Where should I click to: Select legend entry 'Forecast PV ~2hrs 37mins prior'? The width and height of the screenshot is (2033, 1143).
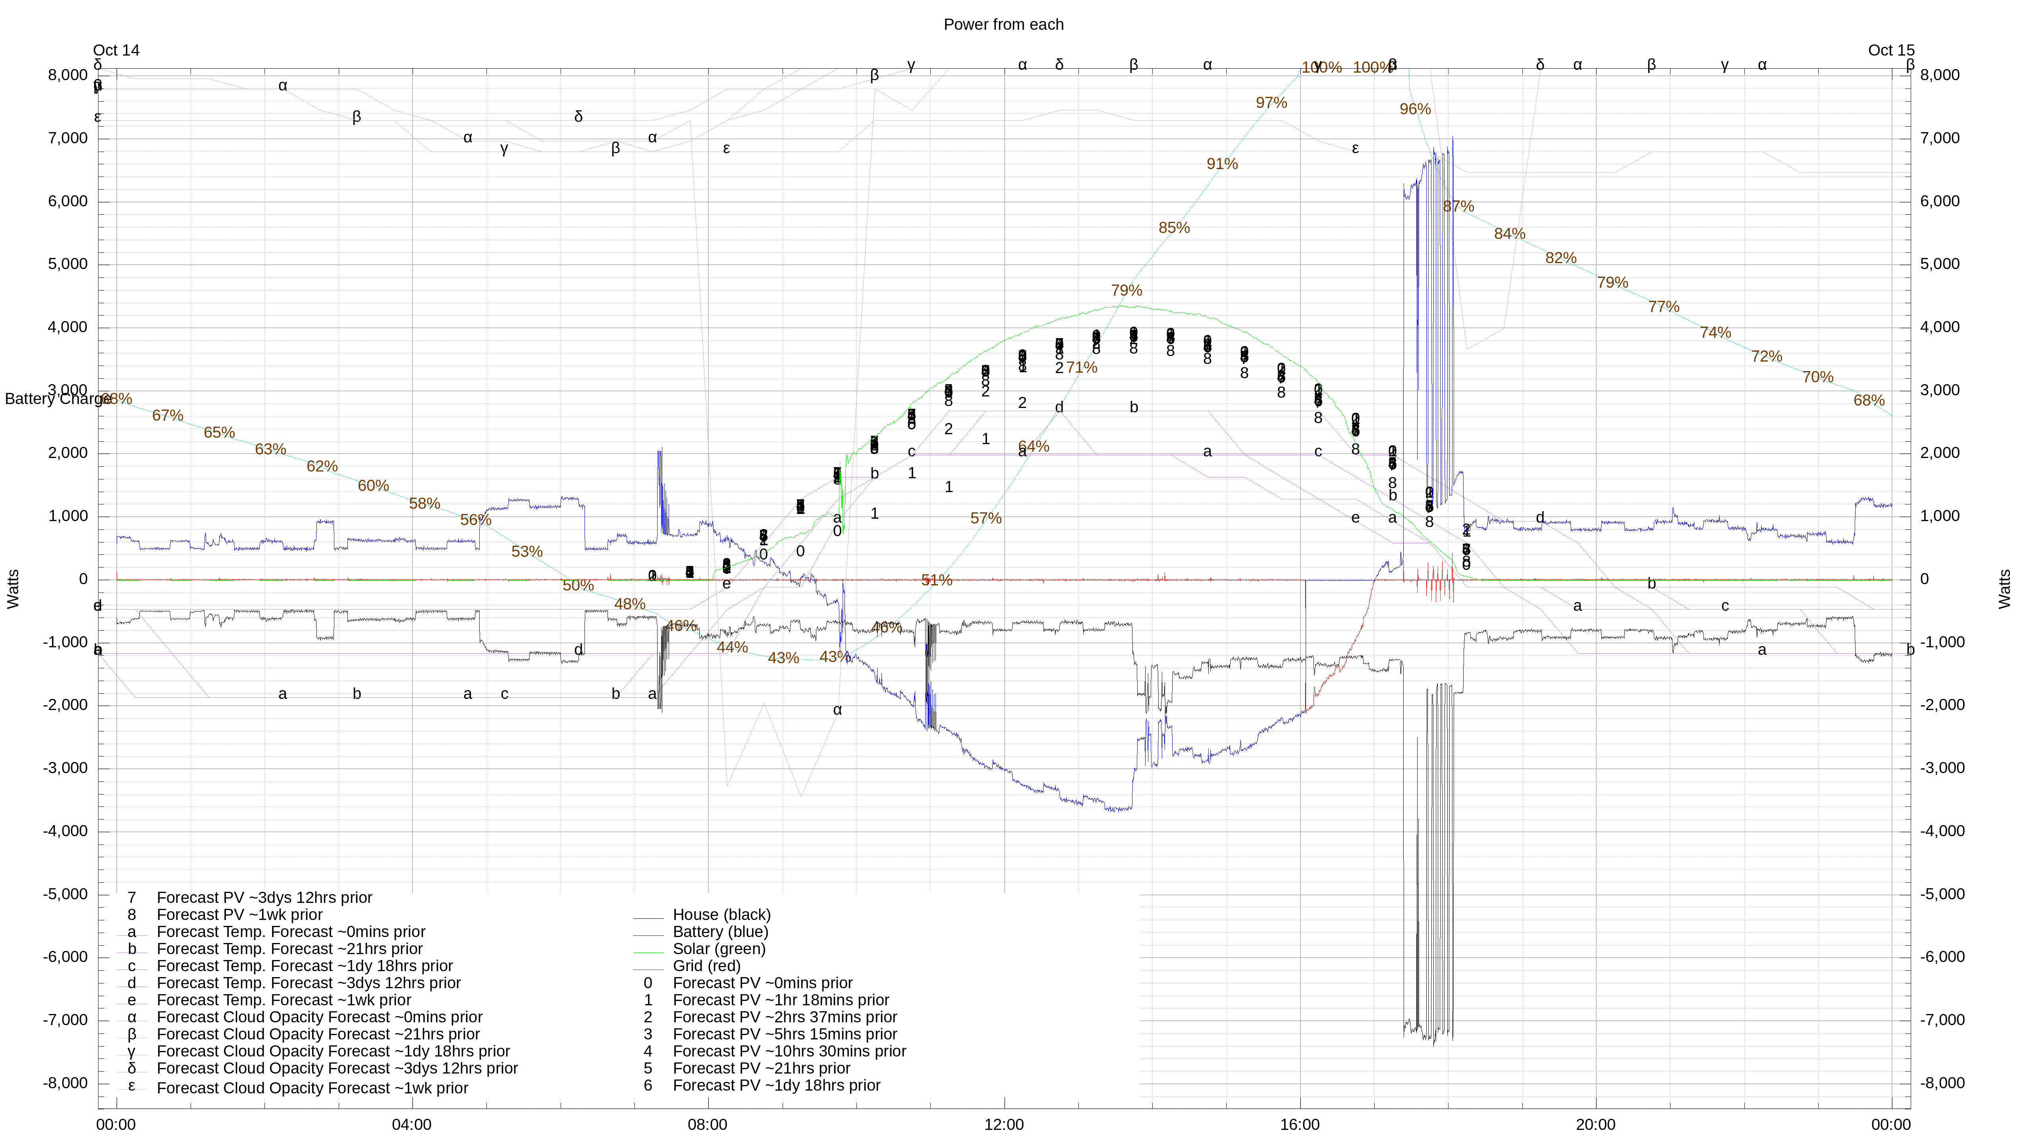(785, 1018)
